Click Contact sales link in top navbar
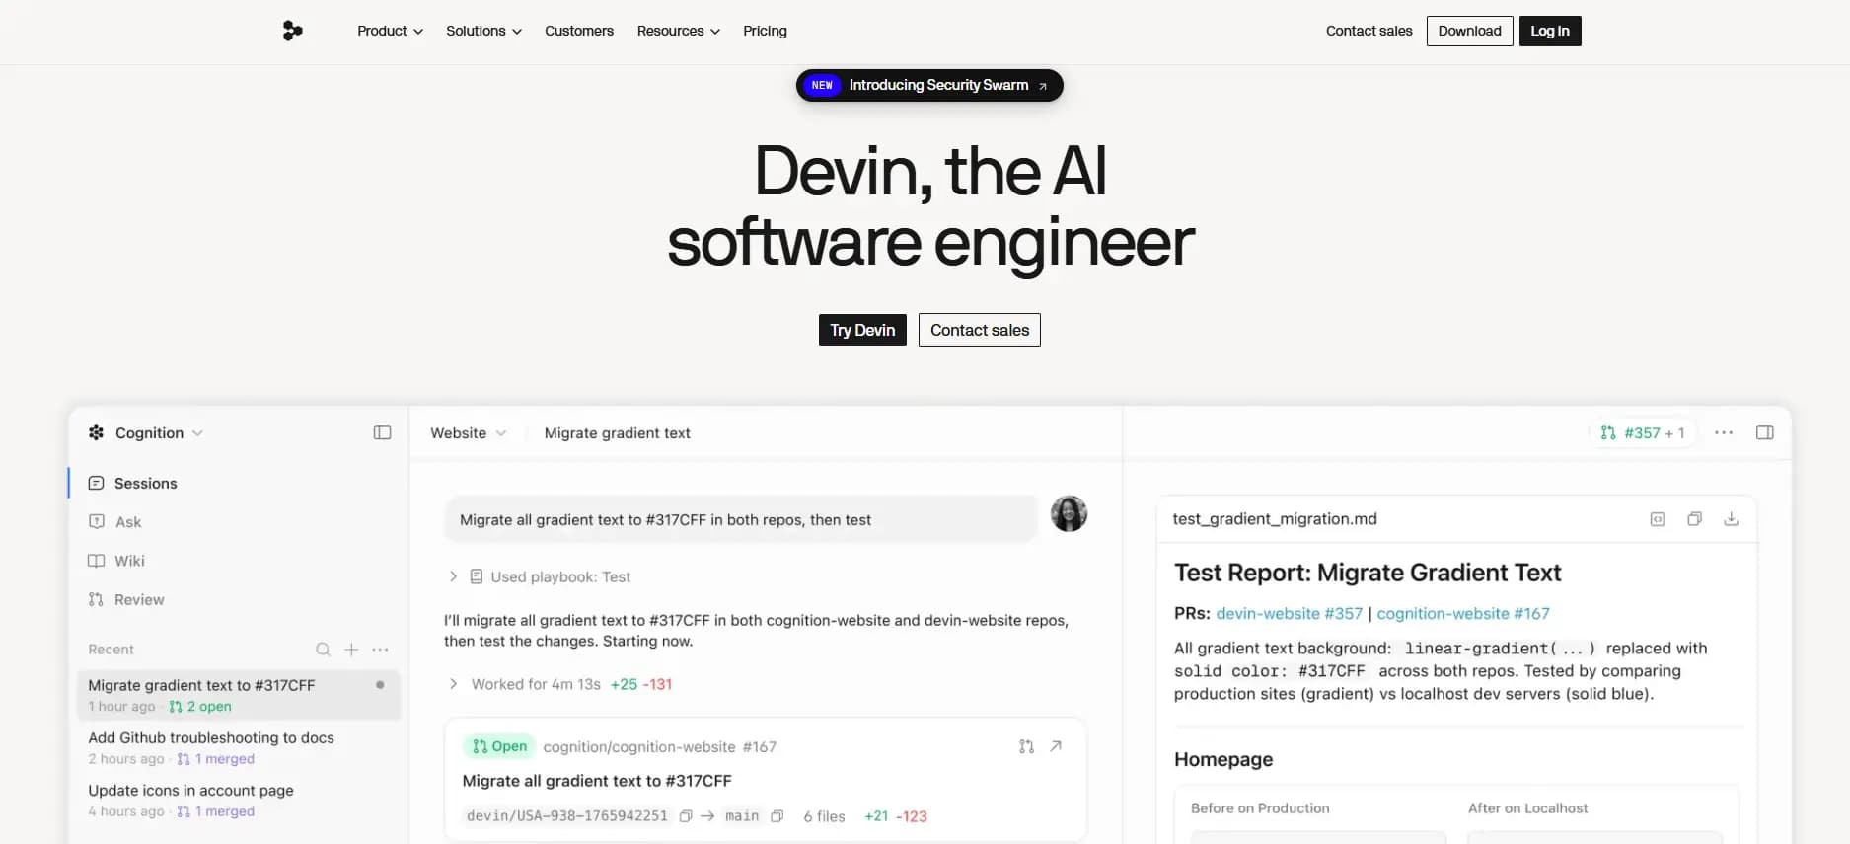This screenshot has height=844, width=1850. [x=1369, y=31]
